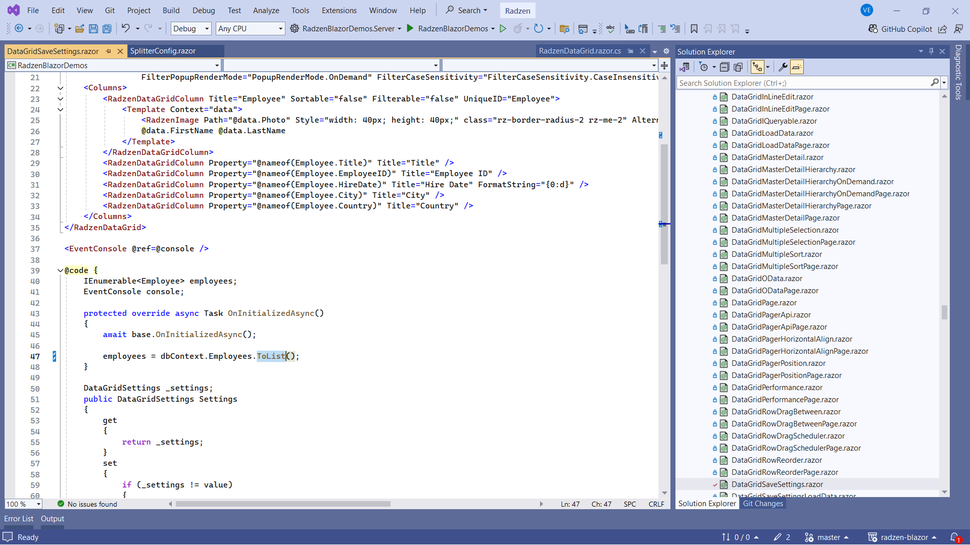Click the Toggle Bookmark icon
Image resolution: width=970 pixels, height=545 pixels.
click(694, 29)
